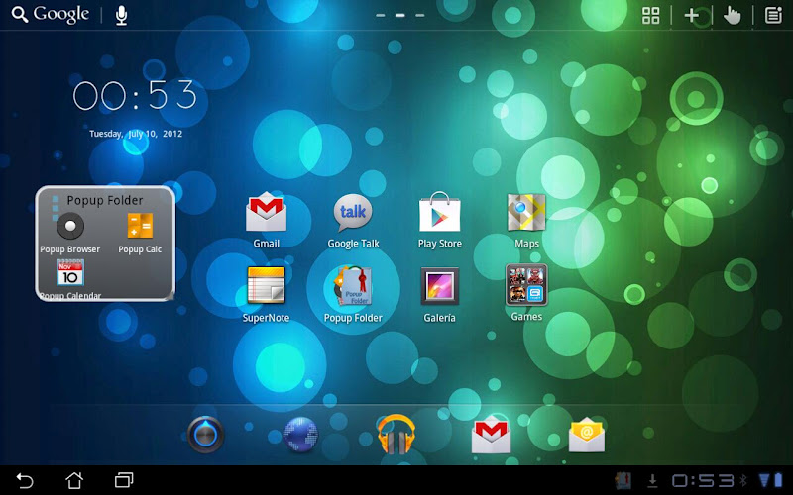Tap the clock widget showing 00:53
This screenshot has height=495, width=793.
pyautogui.click(x=135, y=95)
